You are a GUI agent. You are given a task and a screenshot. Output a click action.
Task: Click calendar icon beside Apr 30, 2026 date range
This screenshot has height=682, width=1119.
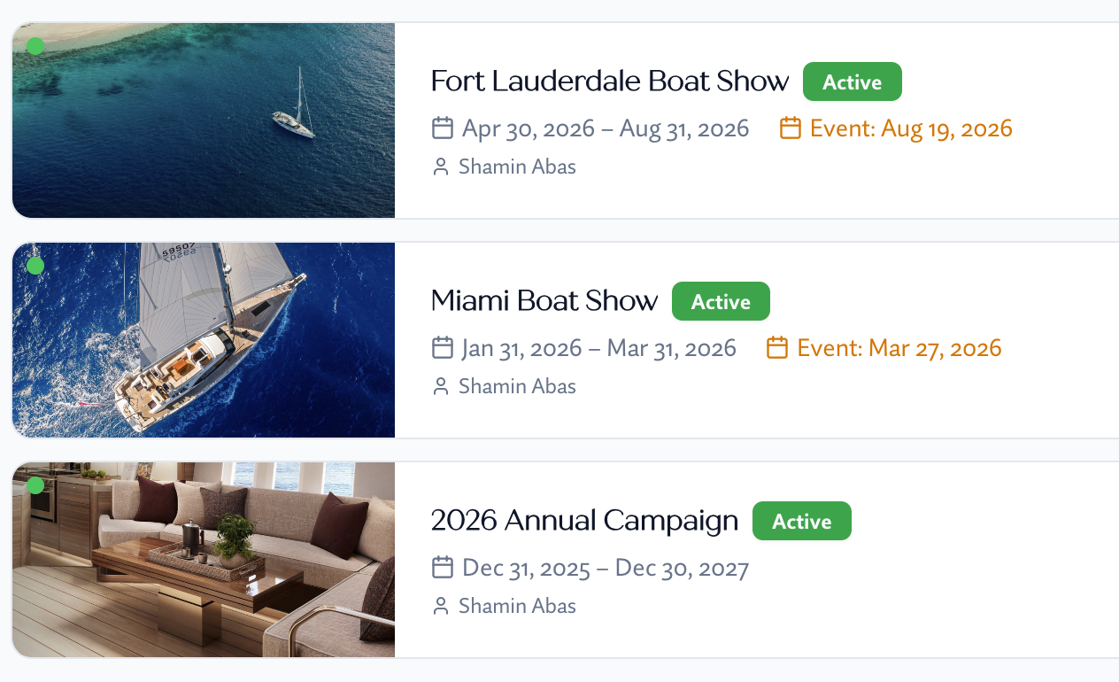(443, 128)
